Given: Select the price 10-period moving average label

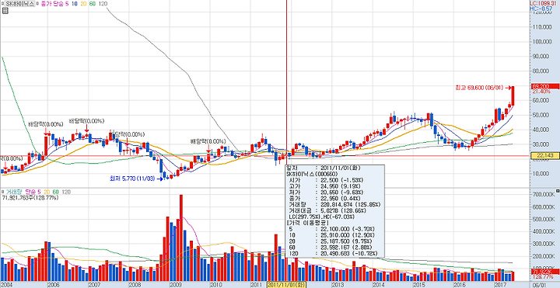Looking at the screenshot, I should 75,4.
